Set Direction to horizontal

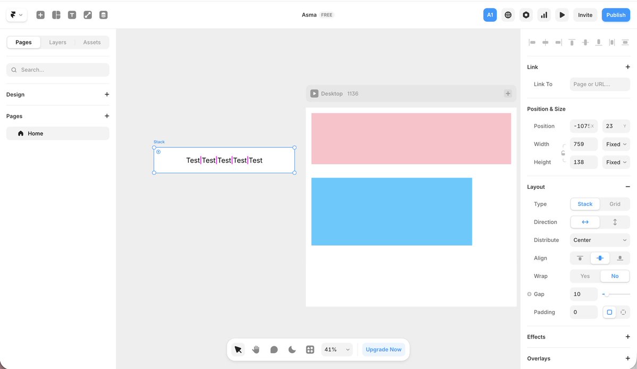[x=585, y=222]
